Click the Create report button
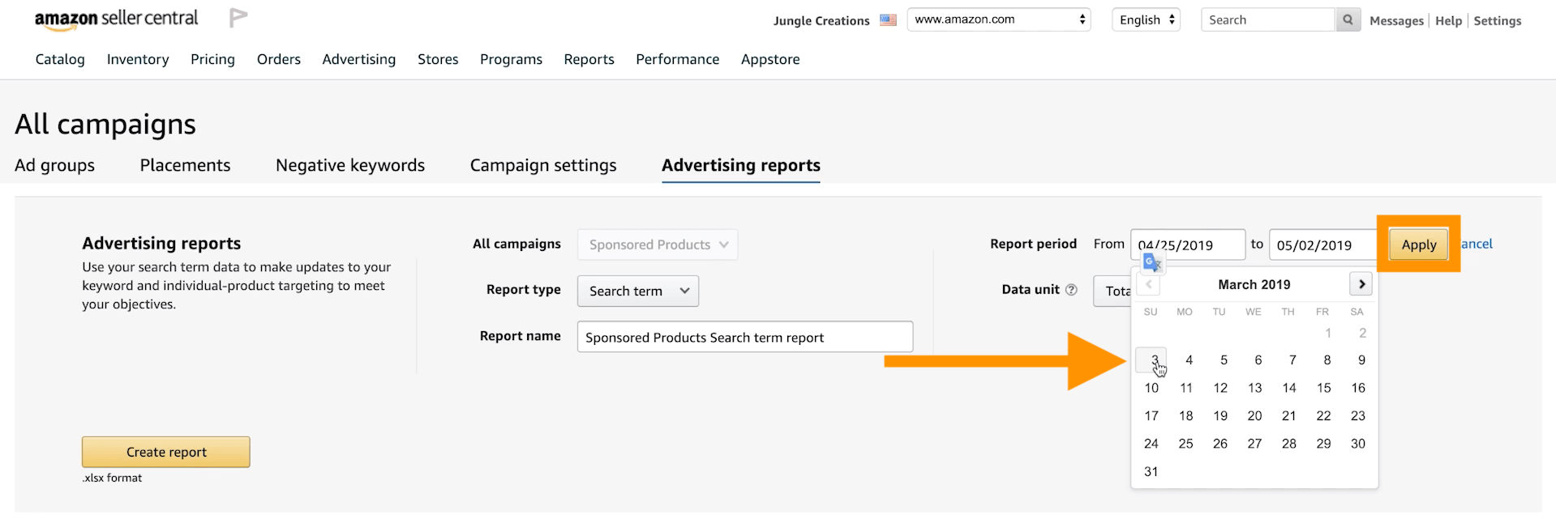The width and height of the screenshot is (1556, 519). point(166,452)
